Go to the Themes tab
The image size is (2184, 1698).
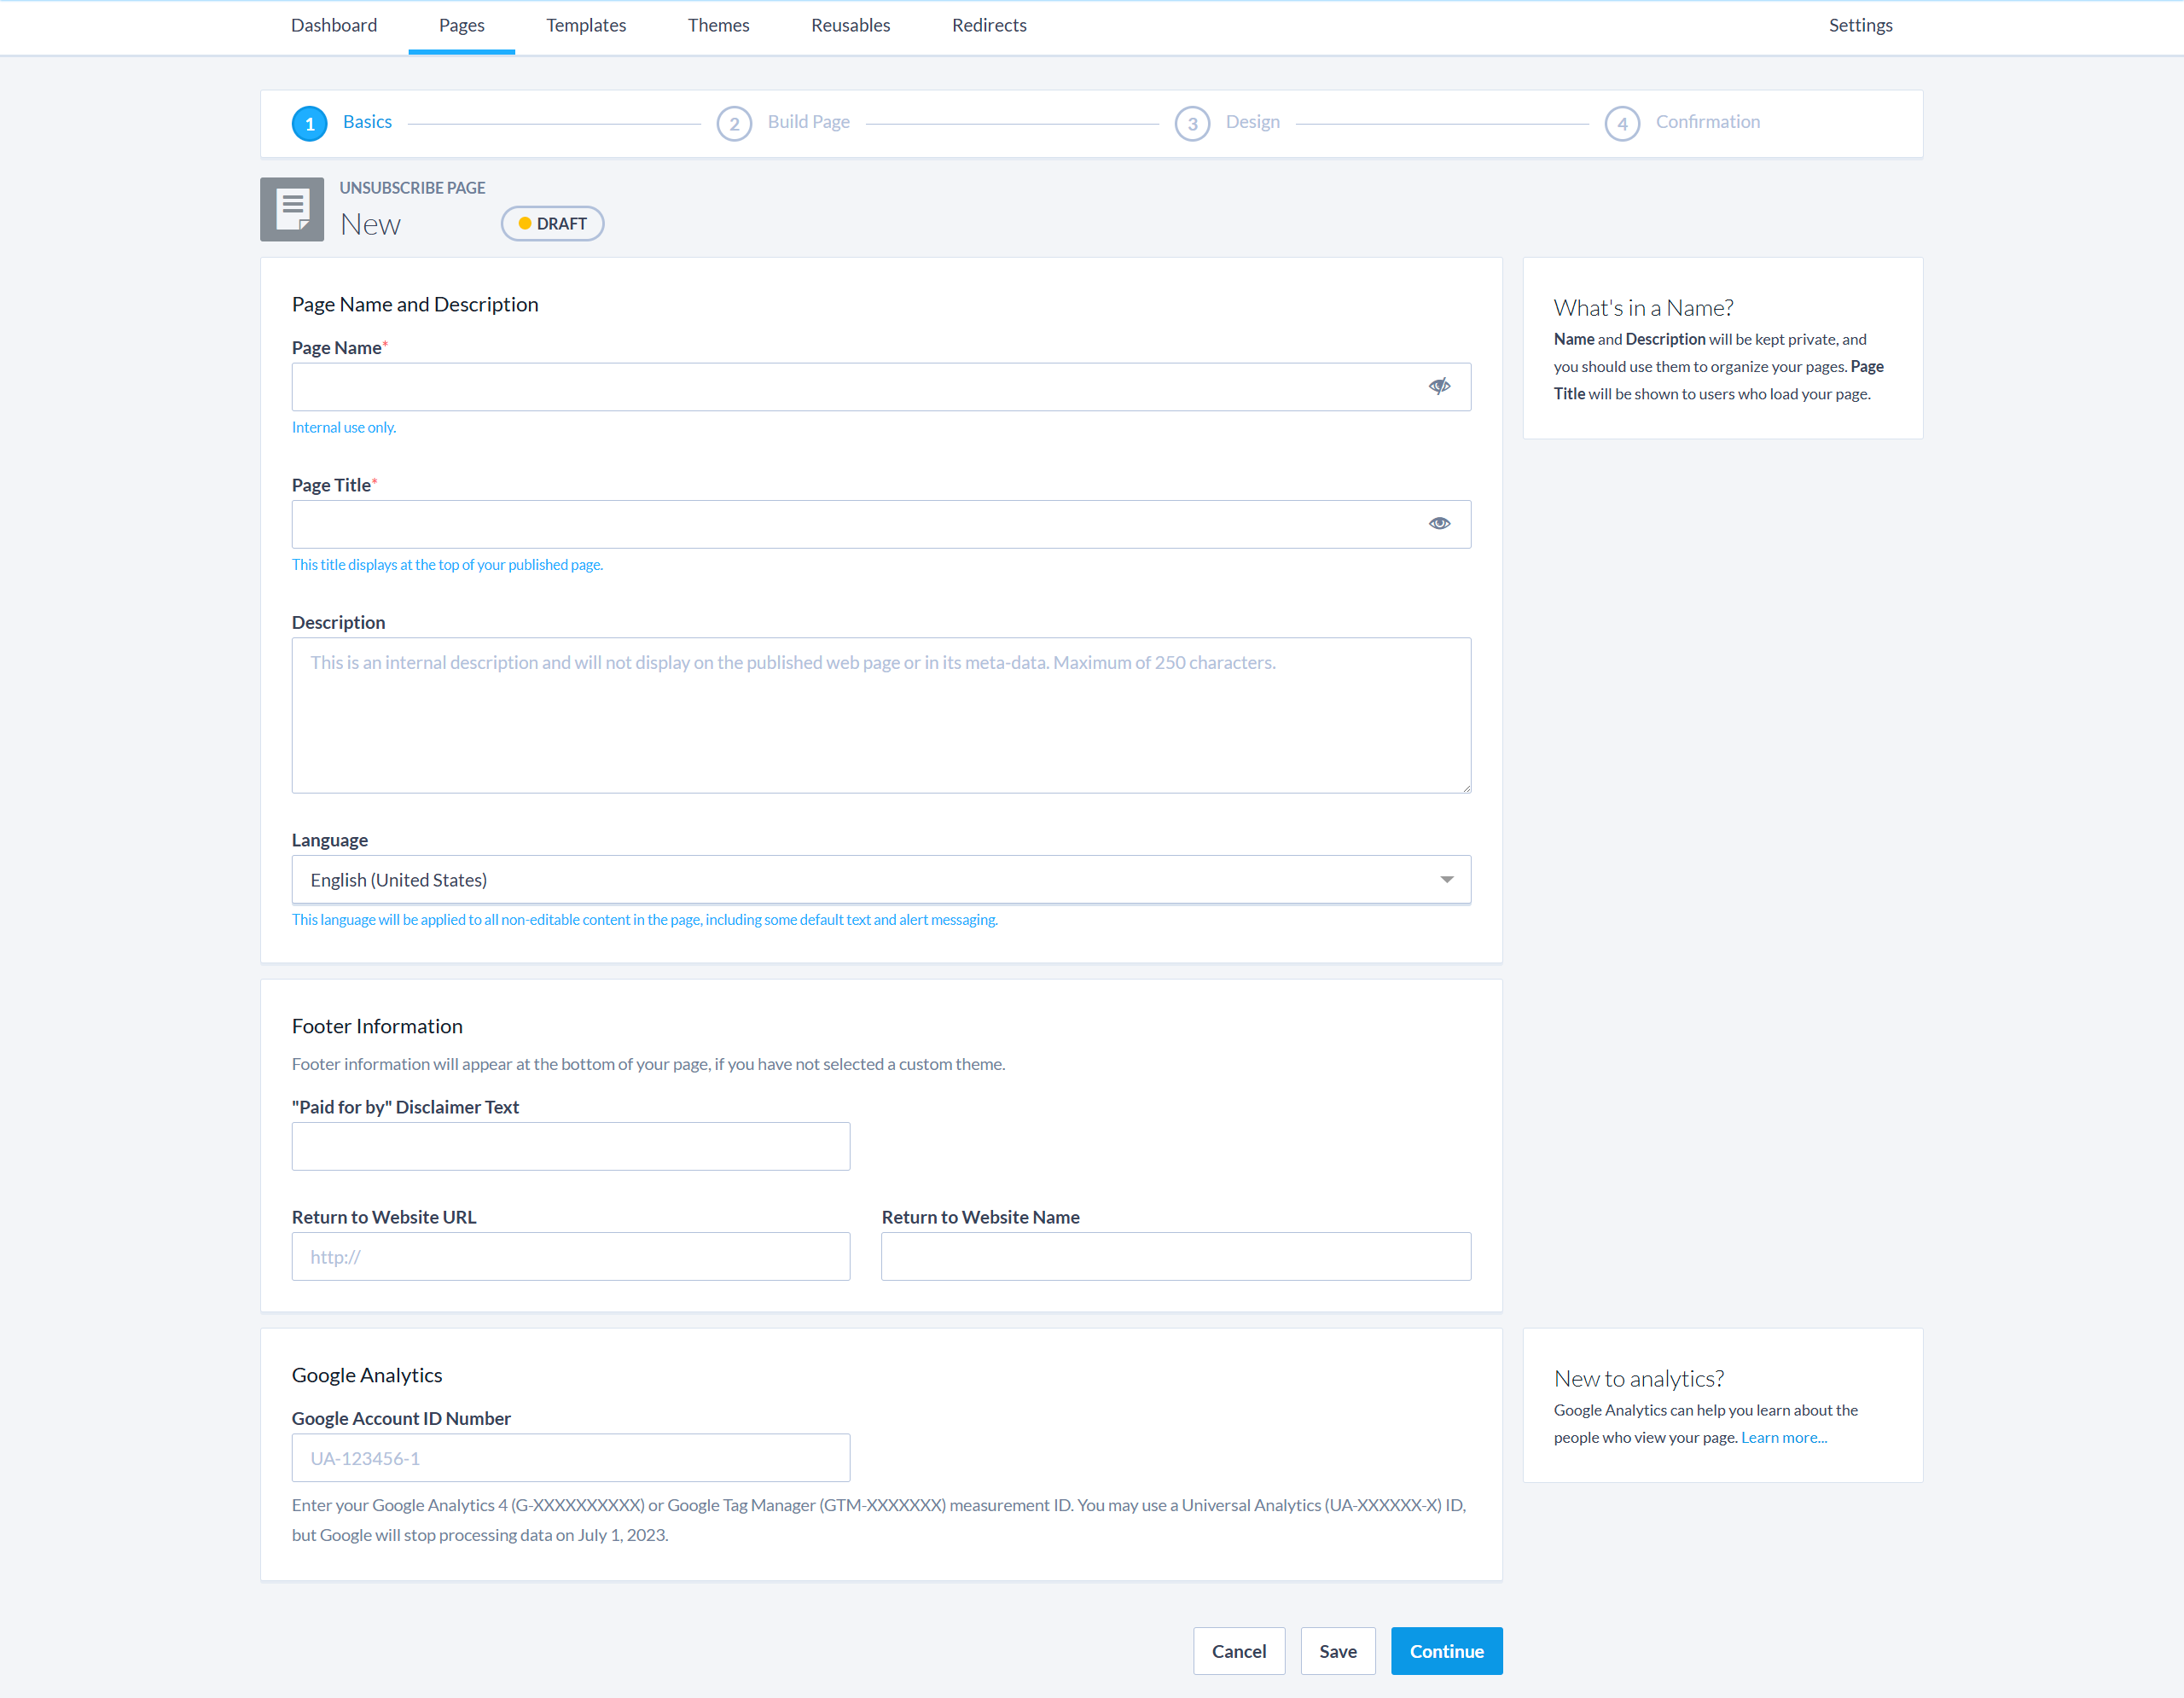click(x=718, y=25)
